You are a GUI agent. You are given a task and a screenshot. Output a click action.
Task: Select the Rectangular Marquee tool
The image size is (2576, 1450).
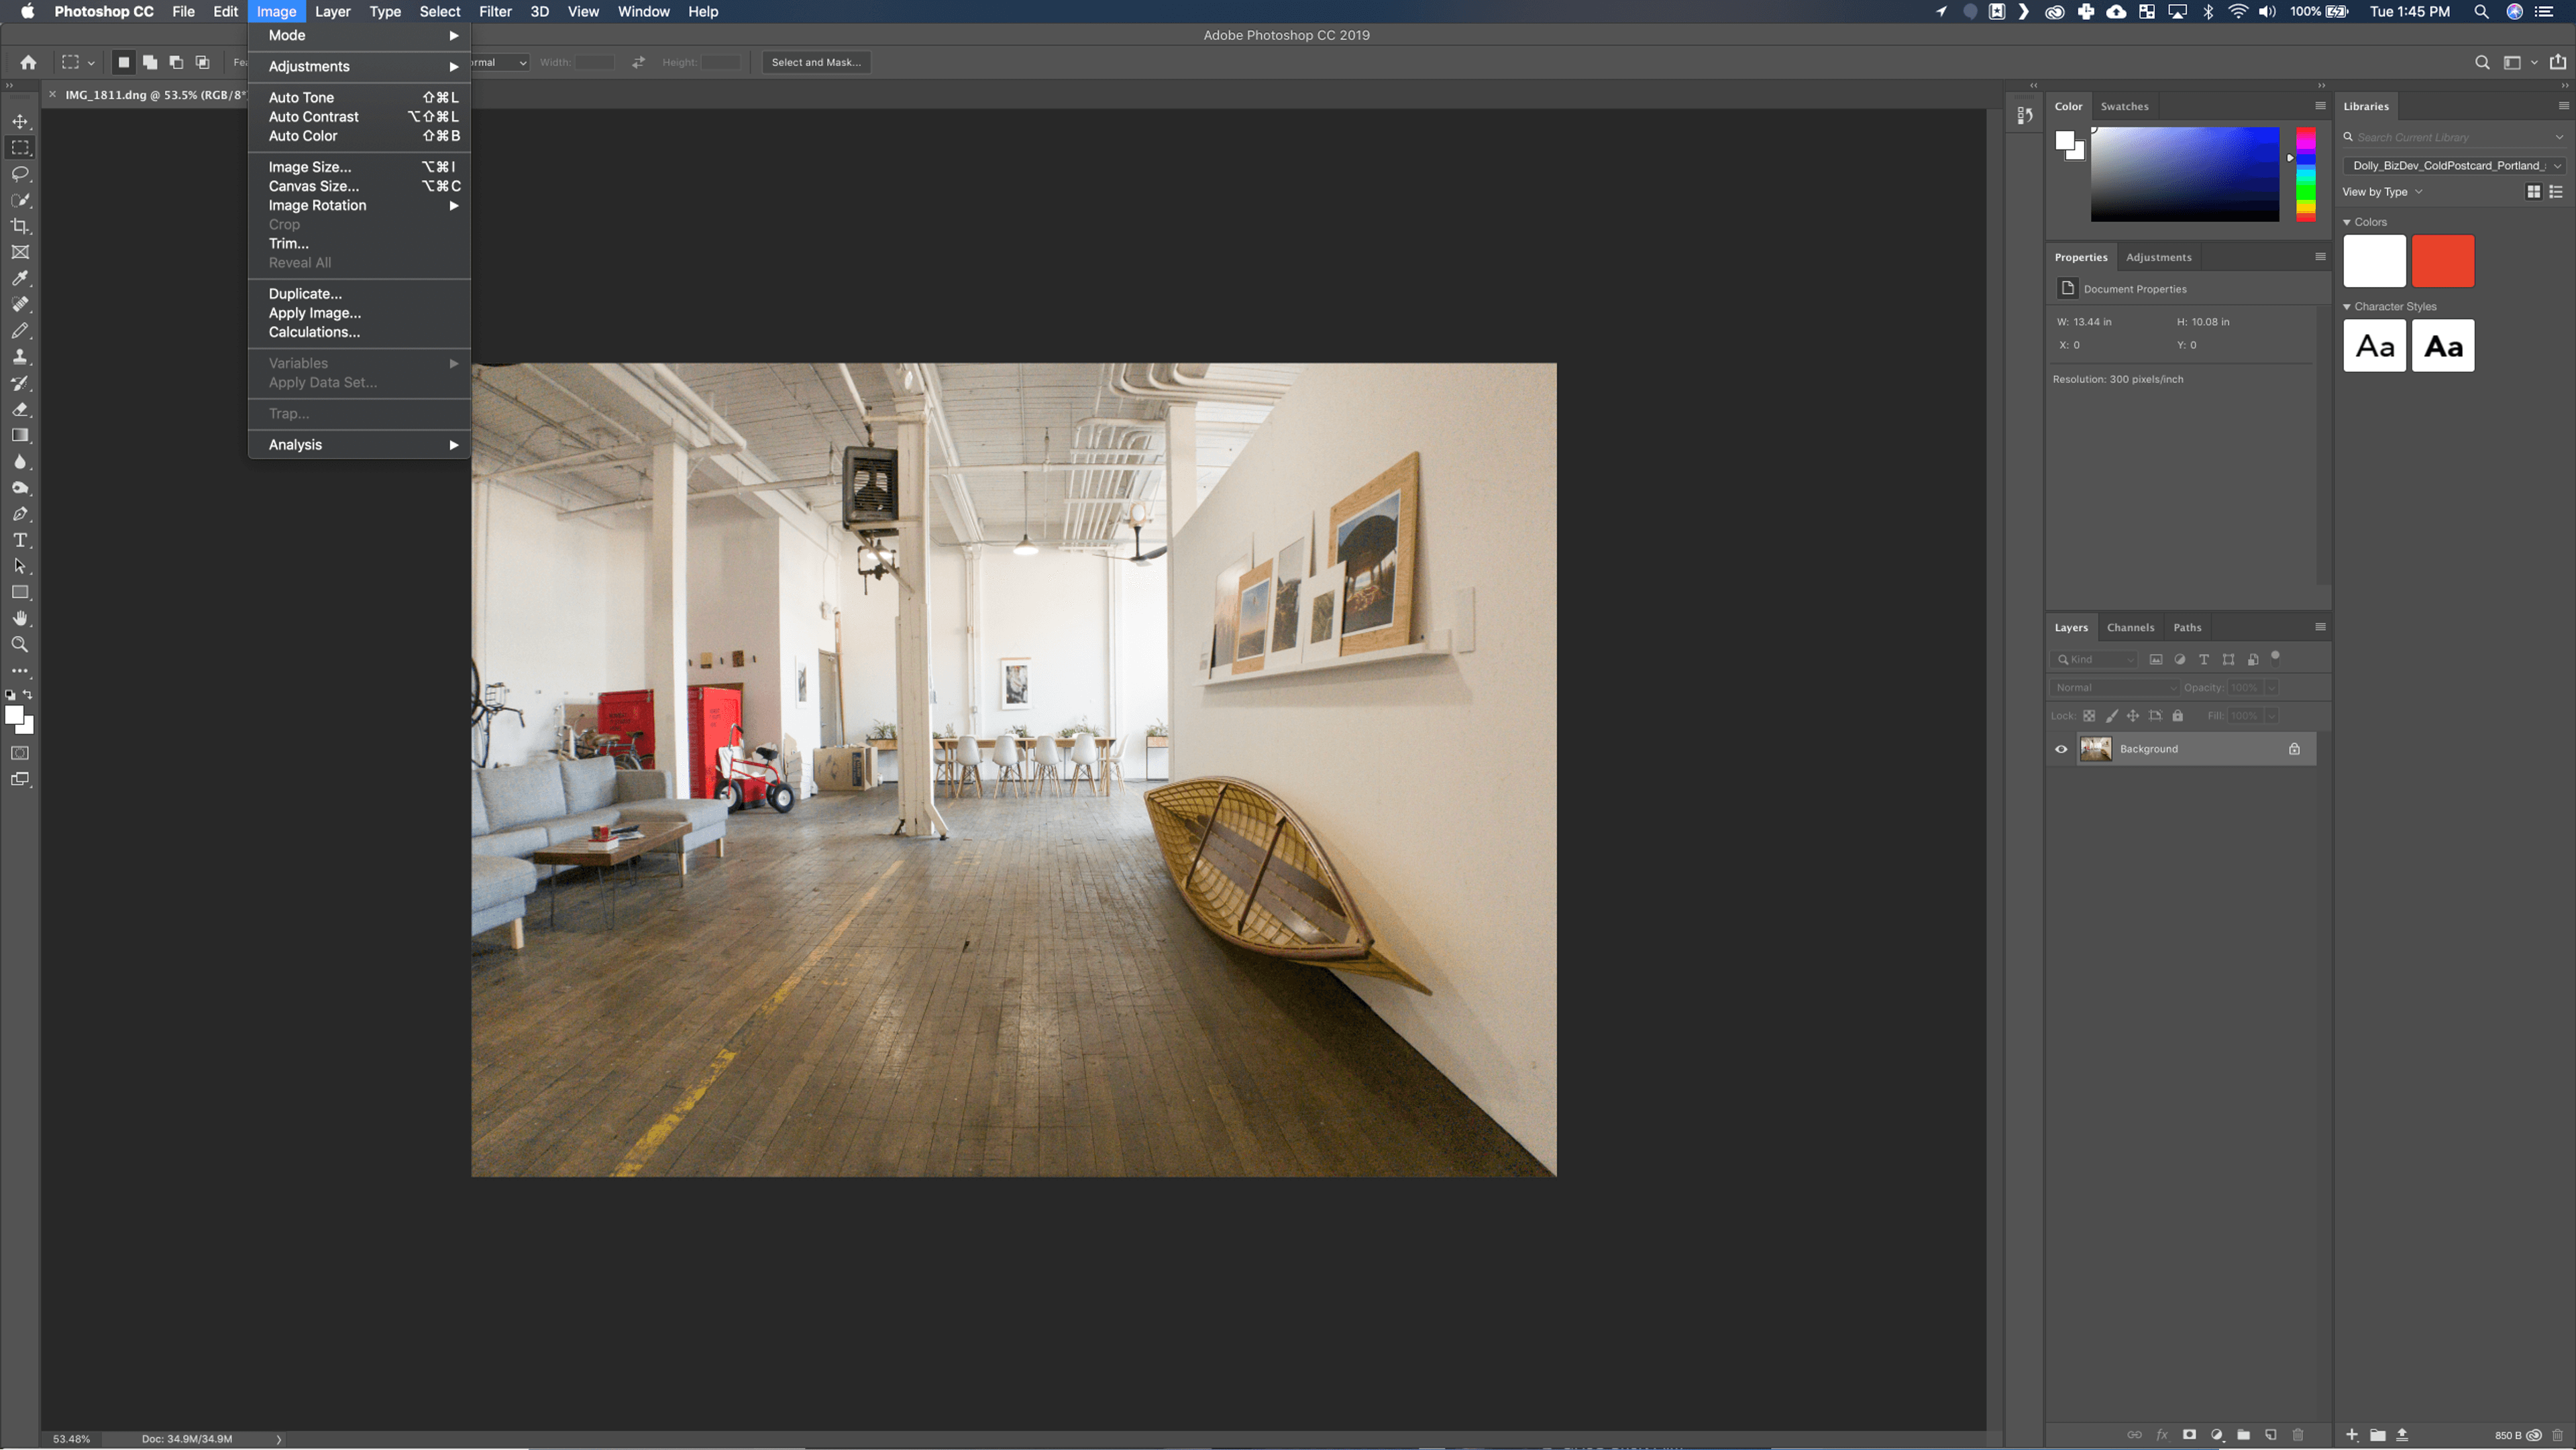point(20,147)
